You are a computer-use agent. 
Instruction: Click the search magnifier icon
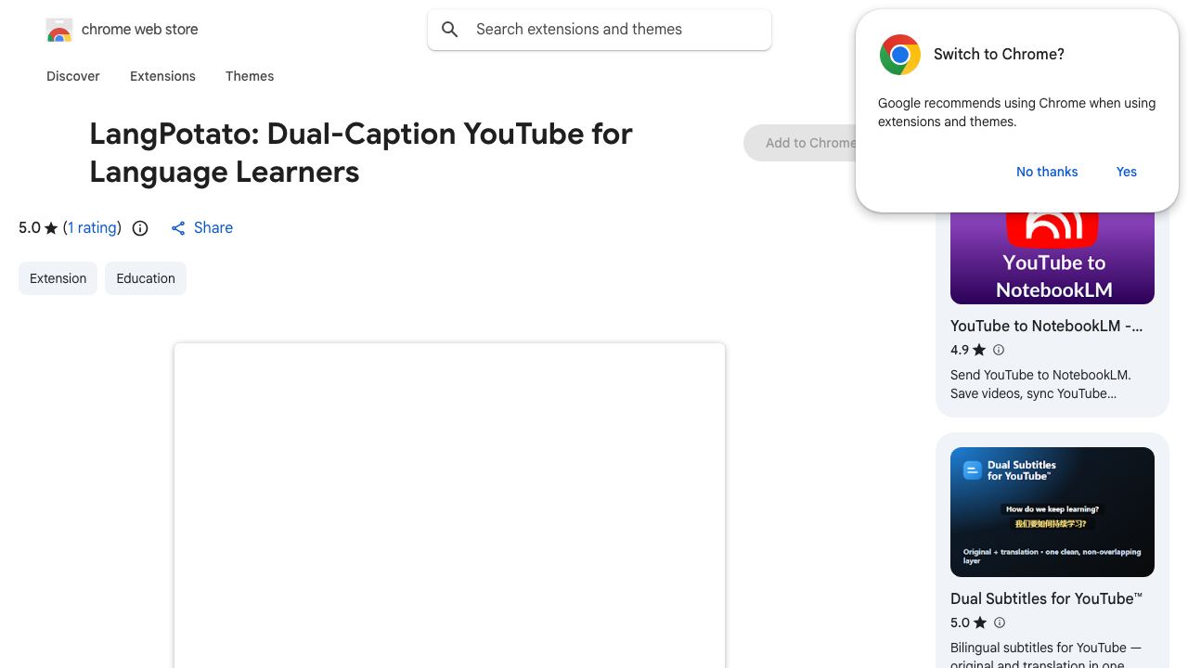pyautogui.click(x=450, y=30)
